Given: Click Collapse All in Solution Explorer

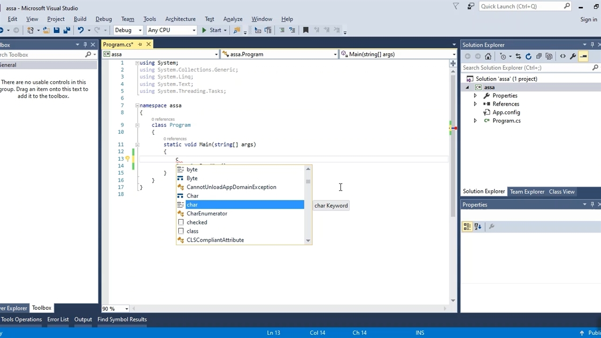Looking at the screenshot, I should [539, 56].
